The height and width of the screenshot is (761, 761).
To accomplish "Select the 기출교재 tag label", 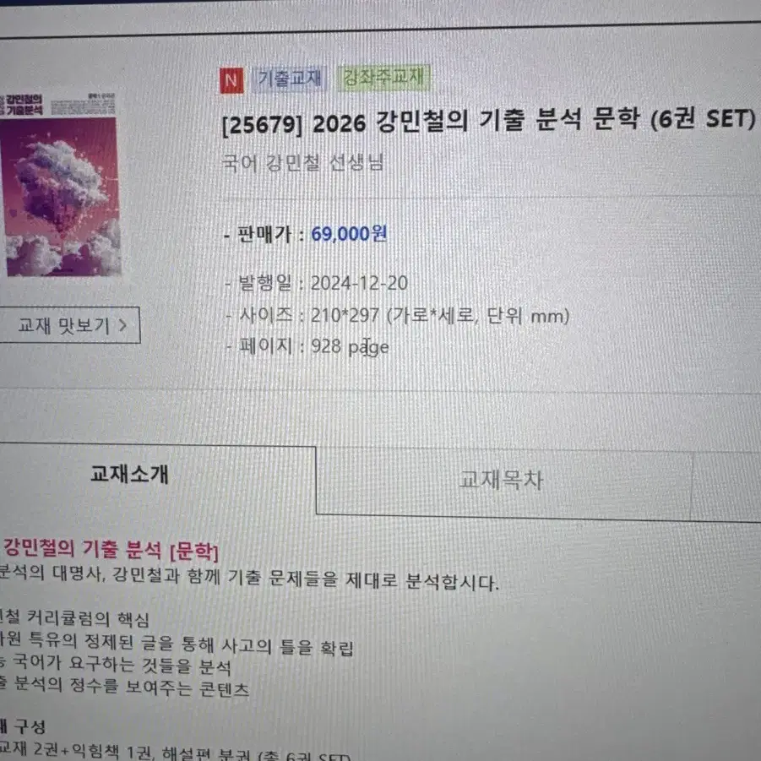I will [x=289, y=79].
